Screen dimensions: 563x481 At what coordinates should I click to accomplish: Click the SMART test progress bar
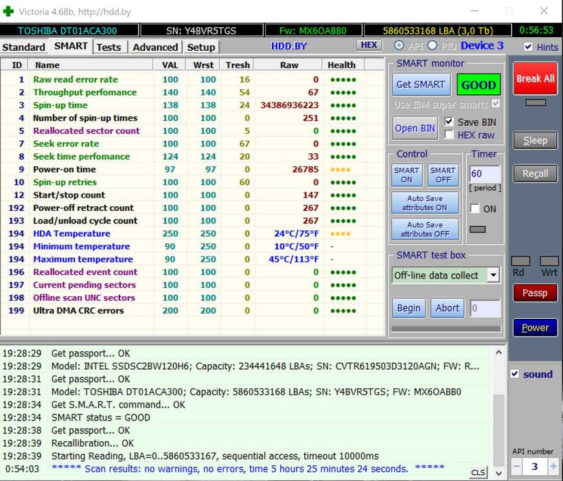[446, 328]
